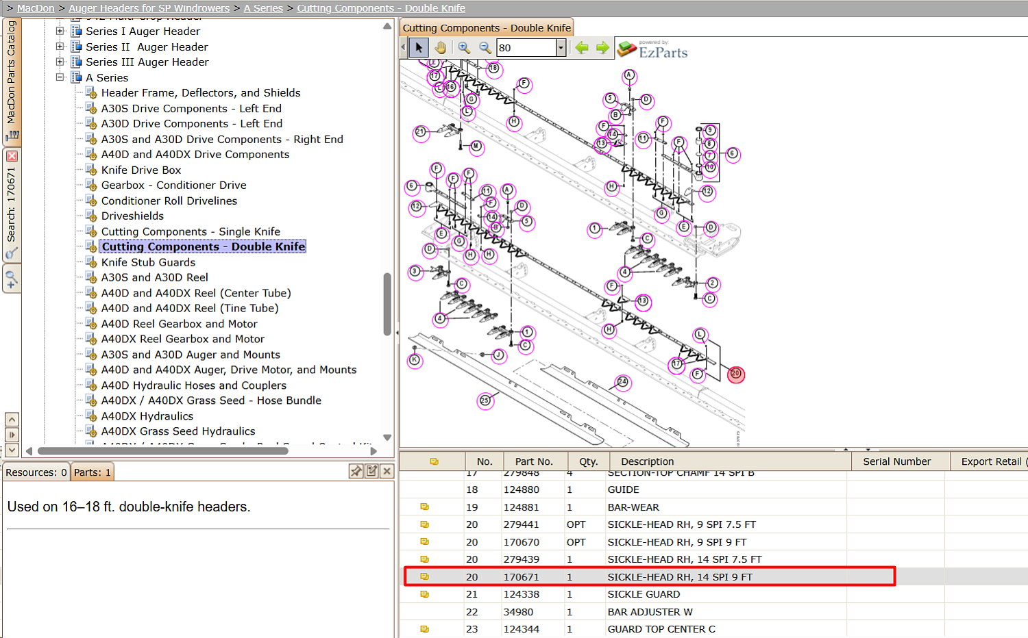Select Cutting Components - Double Knife diagram tab
1028x638 pixels.
(x=487, y=28)
